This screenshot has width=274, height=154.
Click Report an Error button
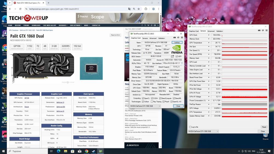(115, 35)
